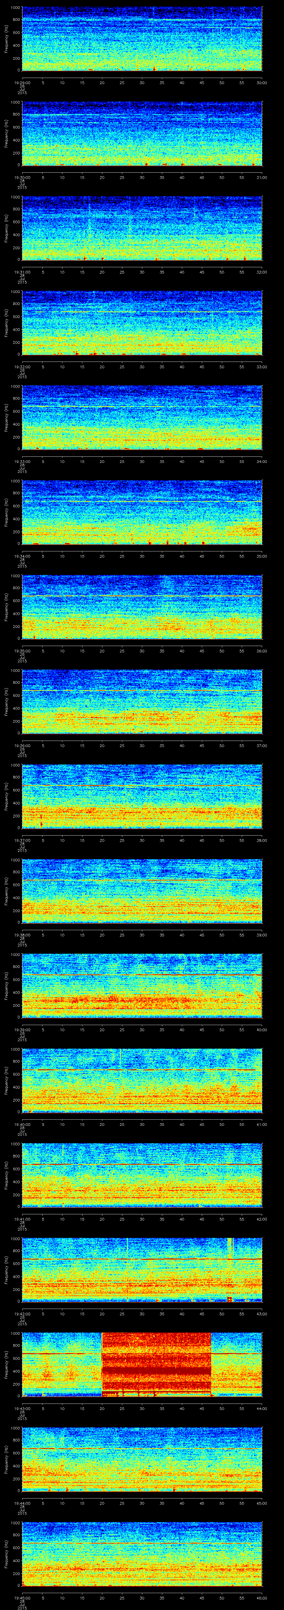Viewport: 284px width, 1610px height.
Task: Click the 19:45:00 start time label
Action: click(22, 1598)
